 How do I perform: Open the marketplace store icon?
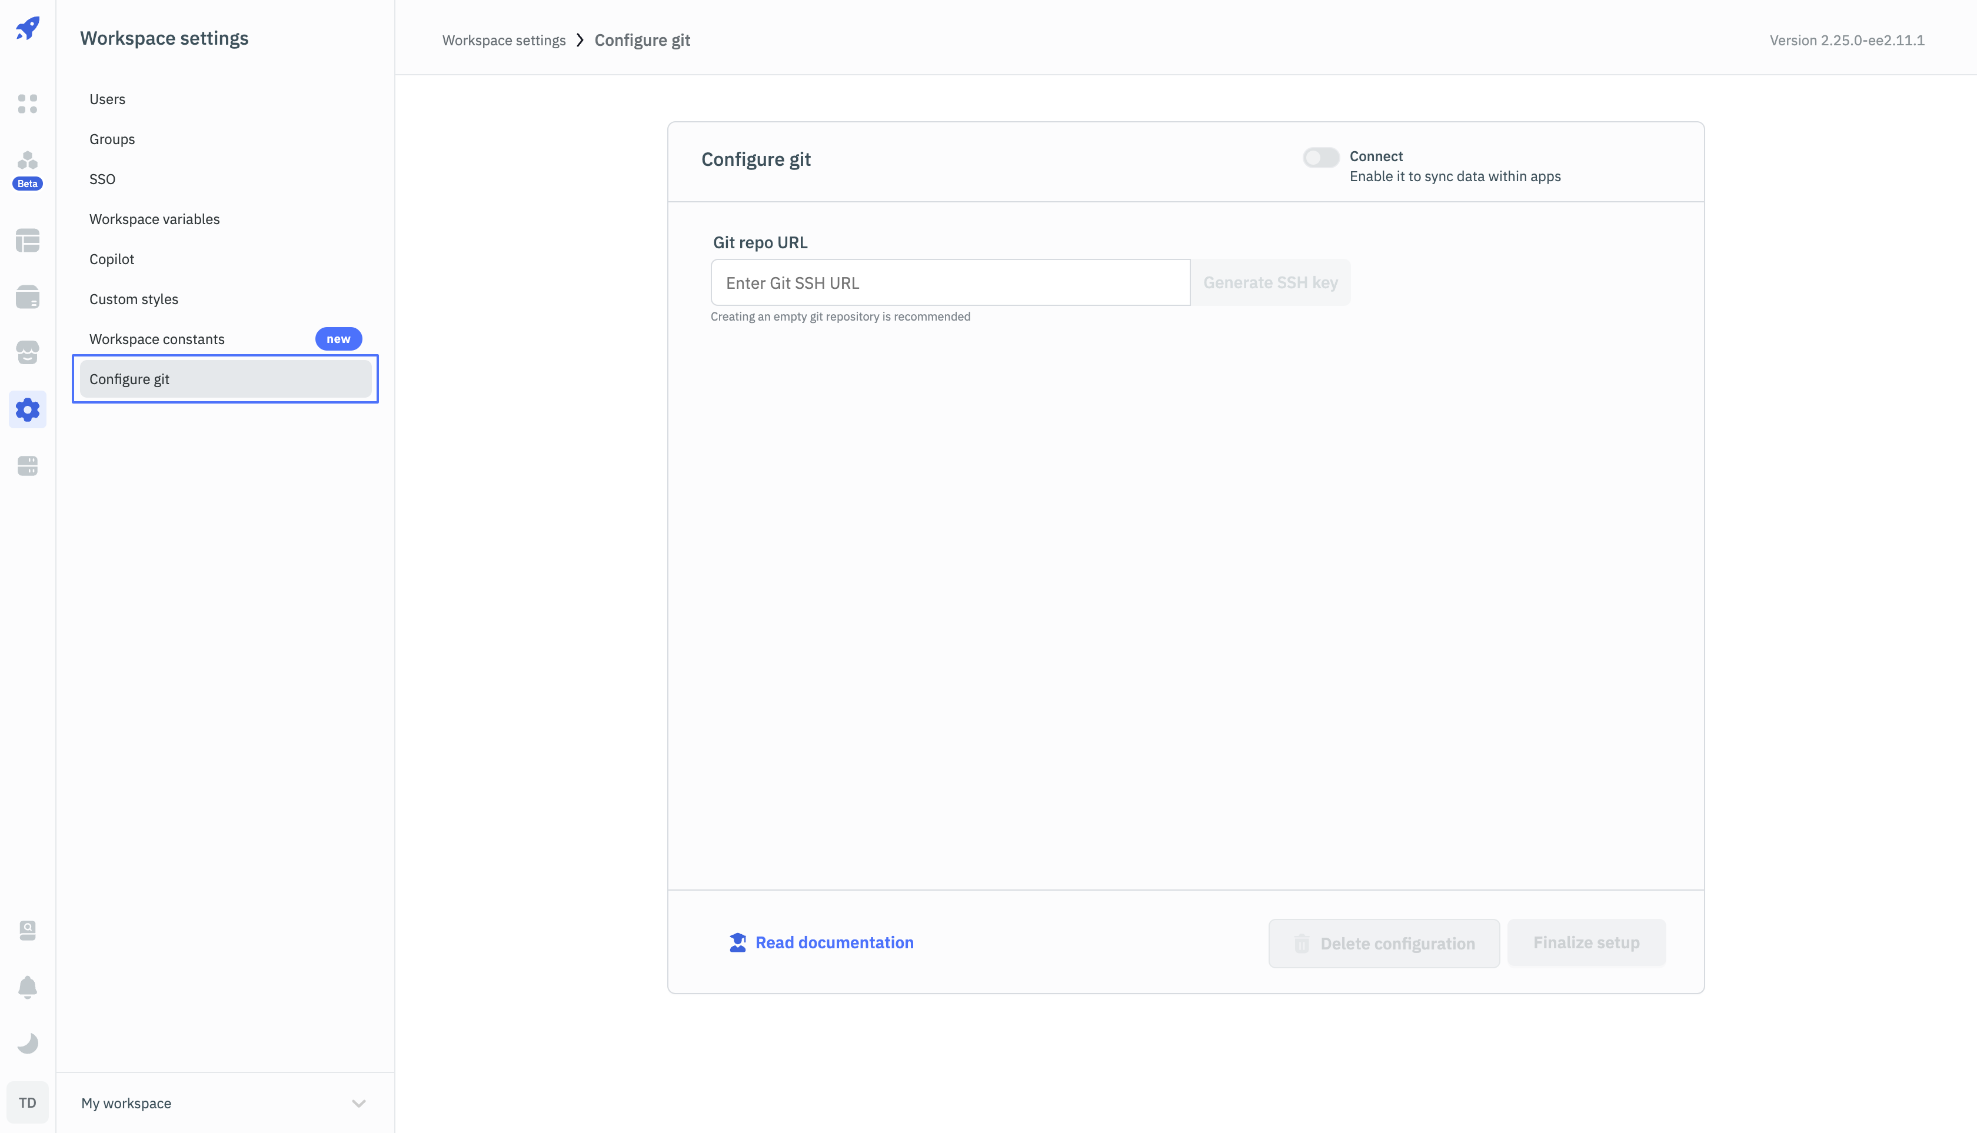click(x=27, y=352)
